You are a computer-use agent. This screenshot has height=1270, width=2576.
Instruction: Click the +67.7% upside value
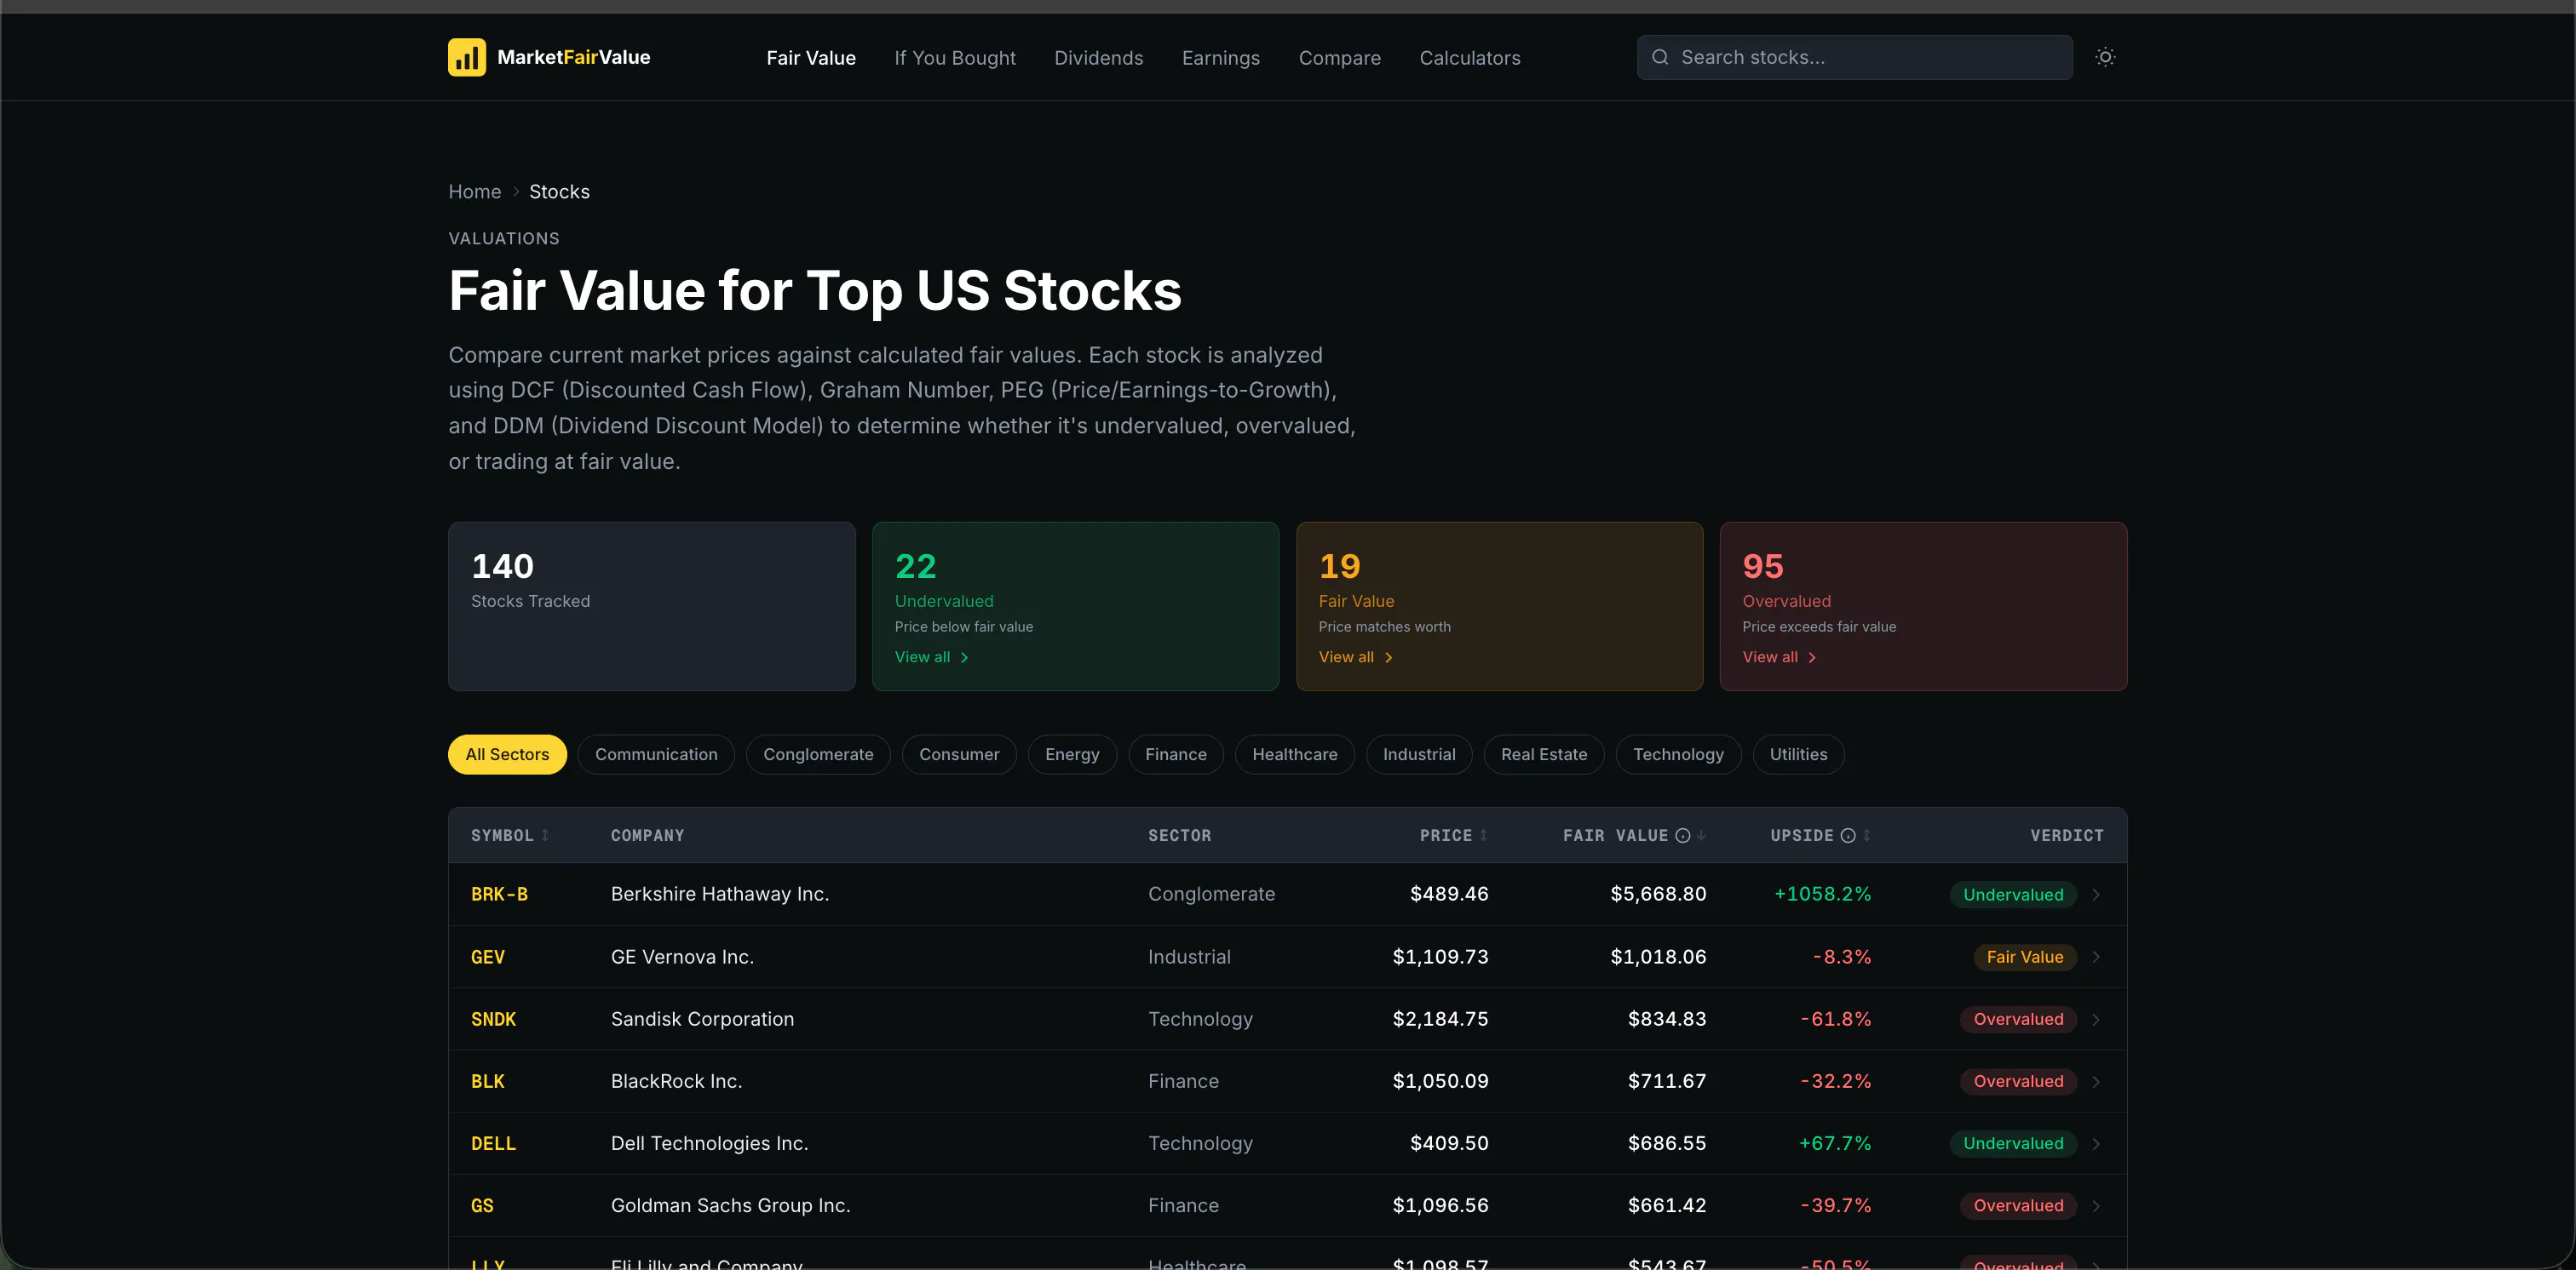[1835, 1143]
